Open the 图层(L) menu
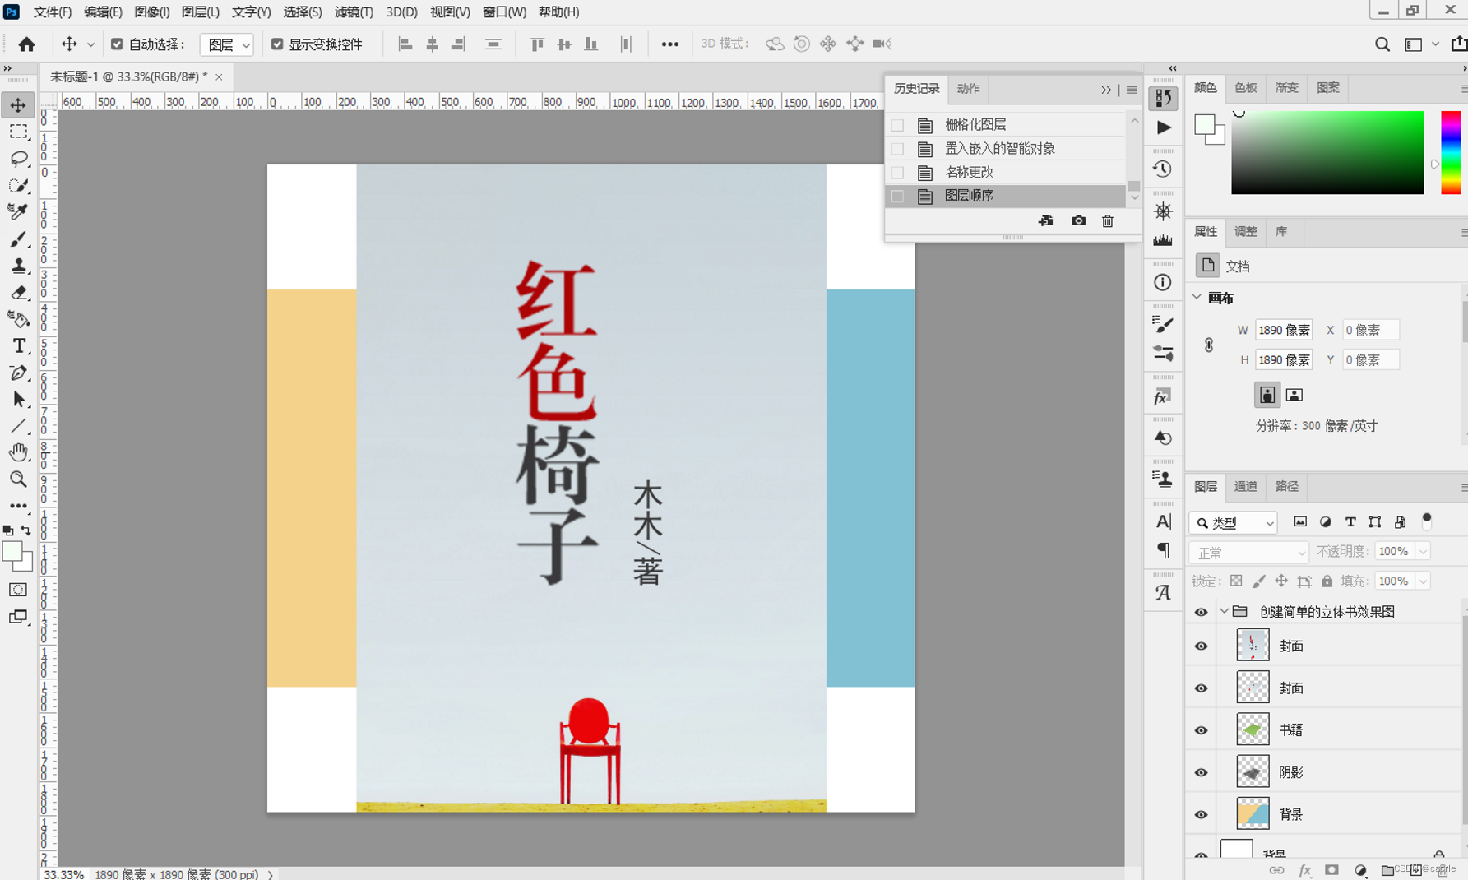1468x880 pixels. [200, 12]
